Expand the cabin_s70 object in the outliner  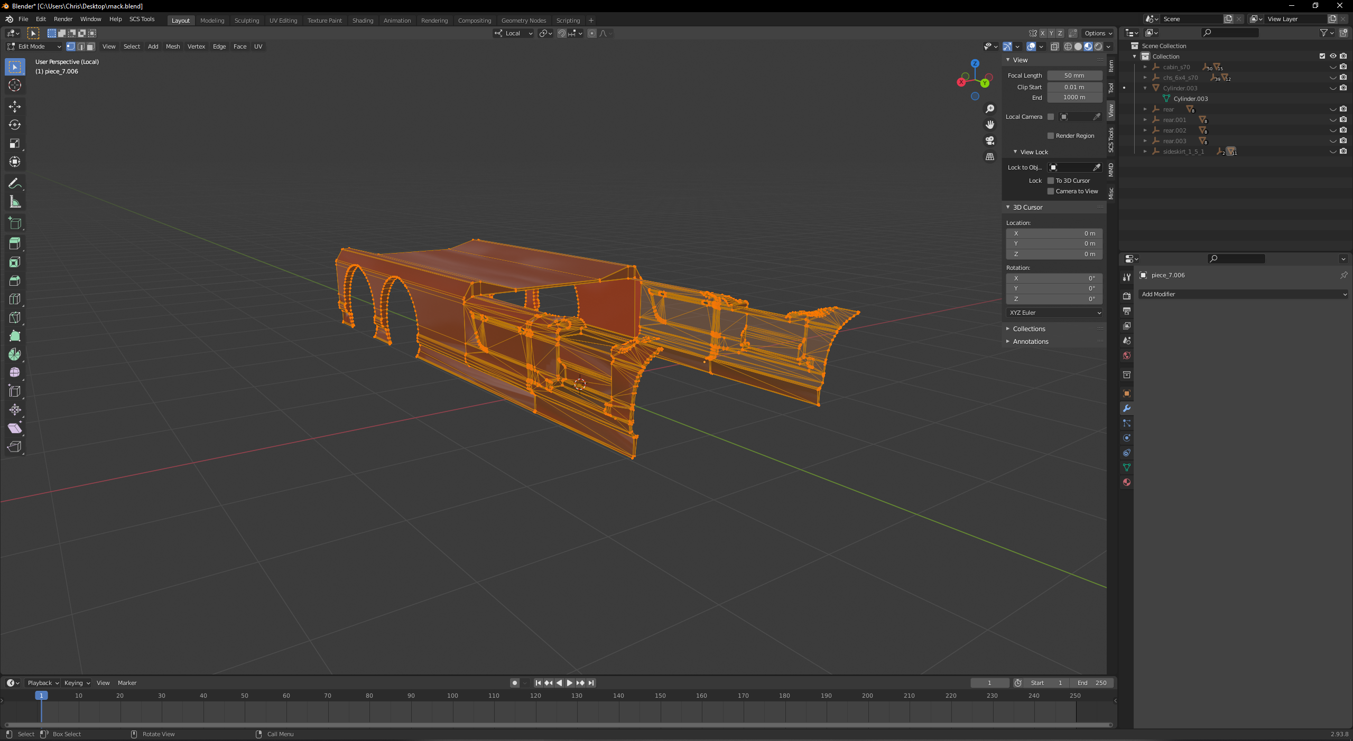click(x=1146, y=67)
